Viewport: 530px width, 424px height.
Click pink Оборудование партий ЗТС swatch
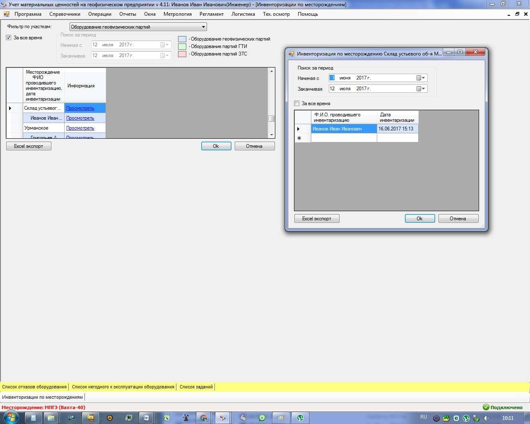[x=182, y=54]
